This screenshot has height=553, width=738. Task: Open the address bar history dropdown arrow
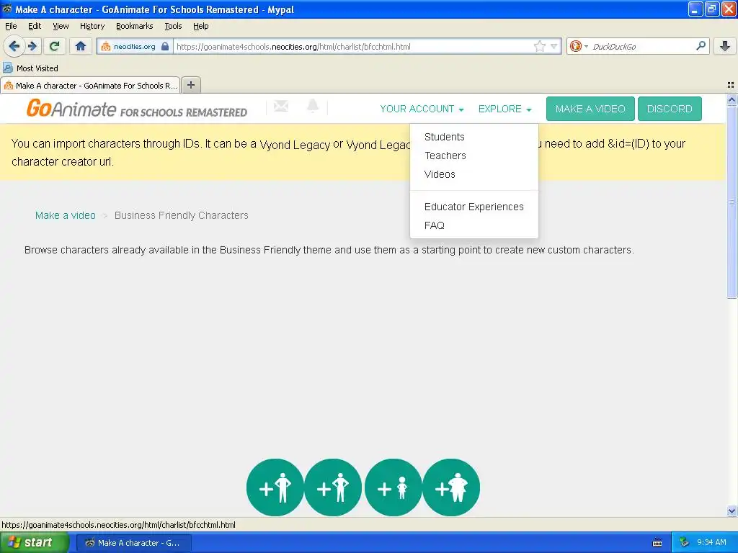pos(554,46)
